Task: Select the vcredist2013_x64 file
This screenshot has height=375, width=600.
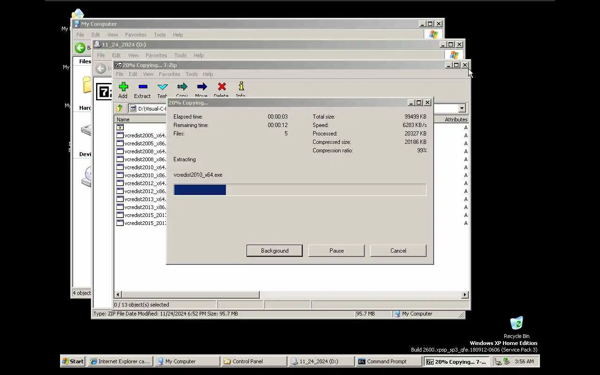Action: (141, 199)
